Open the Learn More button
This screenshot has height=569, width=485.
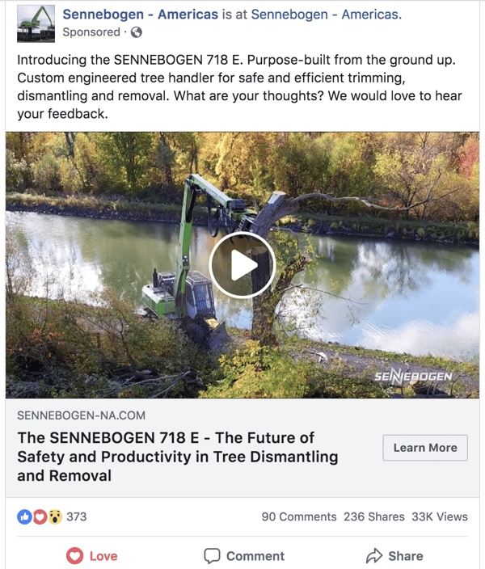(425, 448)
